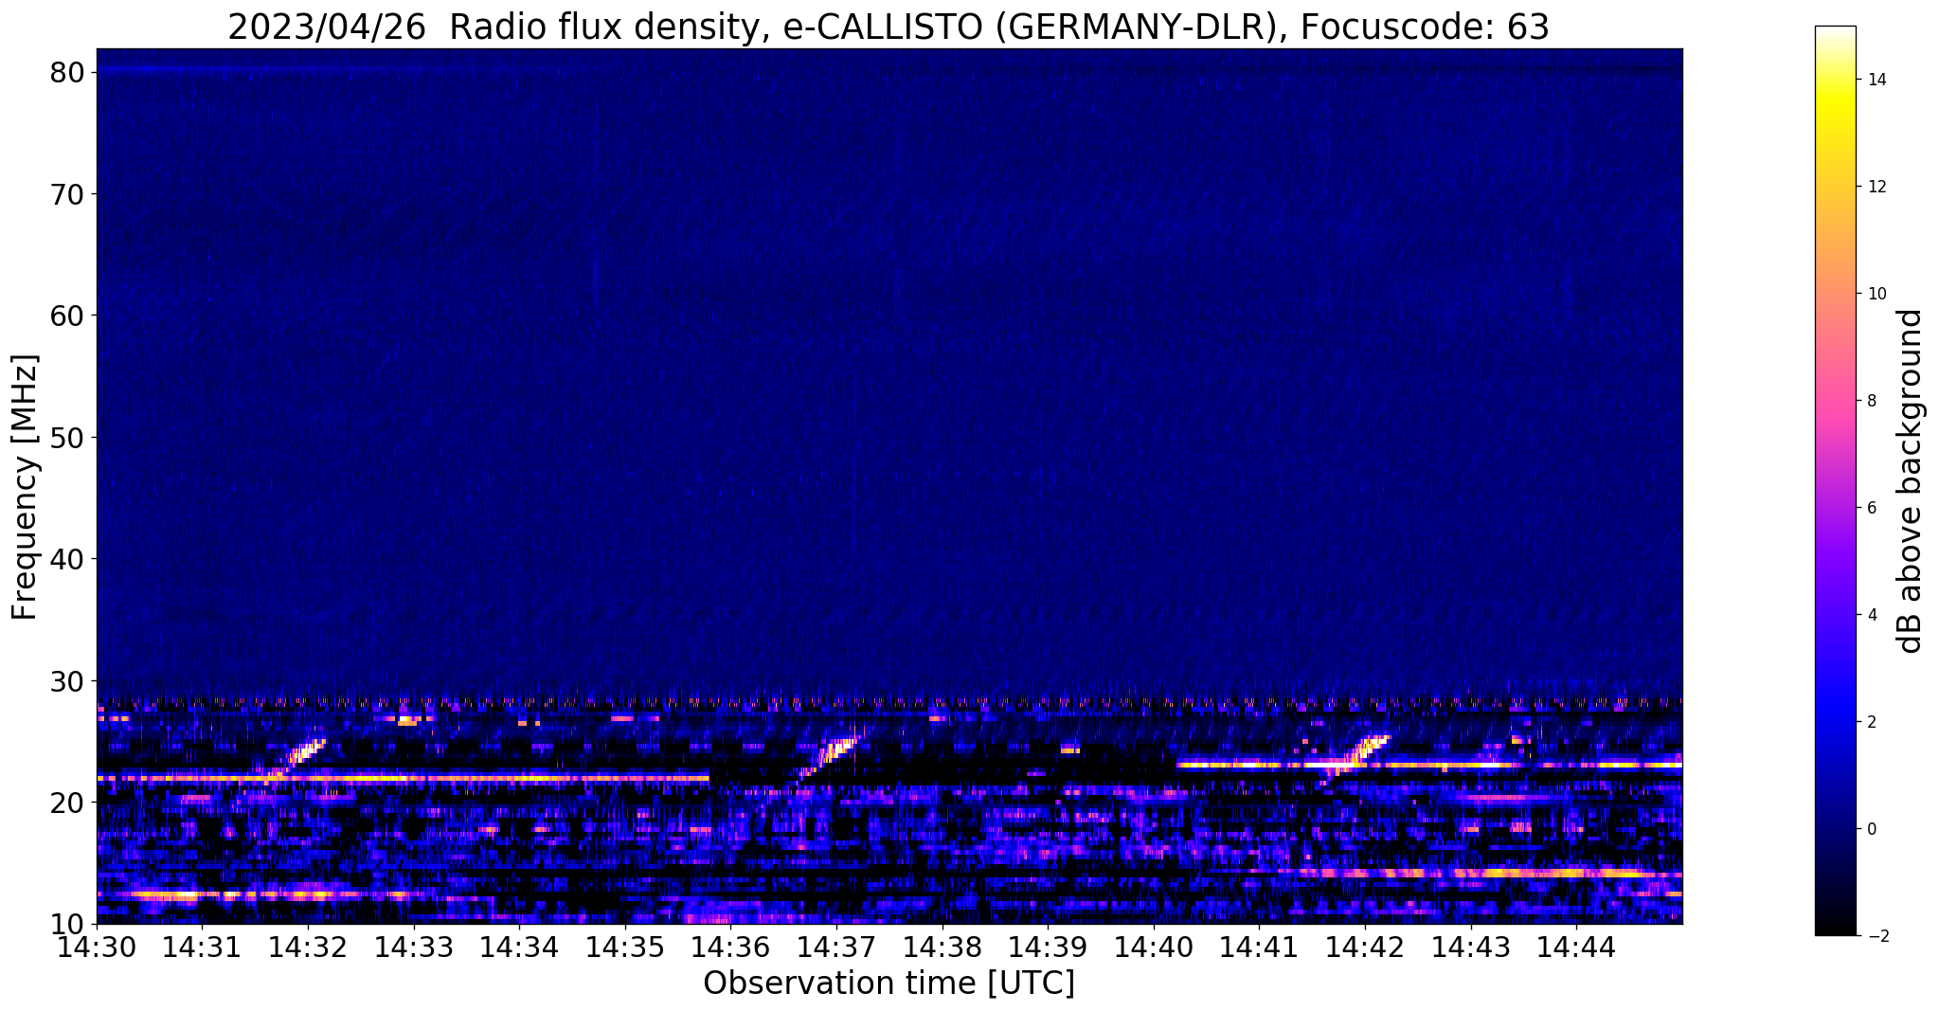Click the 14:41 time tick label

[x=1260, y=947]
